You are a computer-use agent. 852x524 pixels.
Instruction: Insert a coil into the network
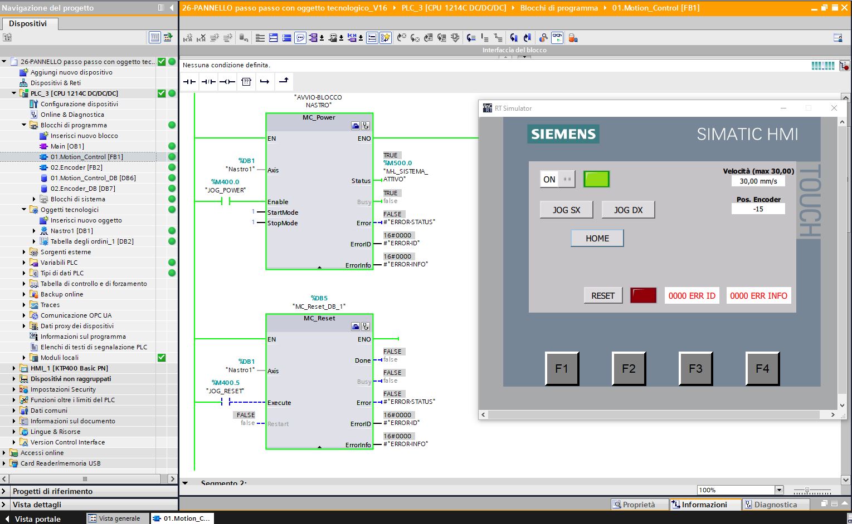click(x=227, y=81)
